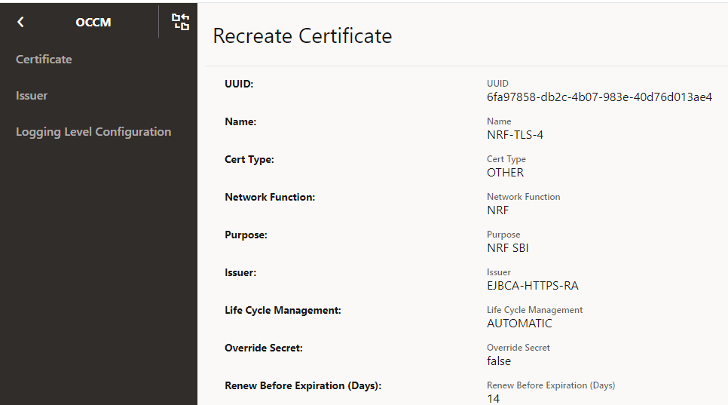
Task: Click the bold Name: label
Action: tap(240, 121)
